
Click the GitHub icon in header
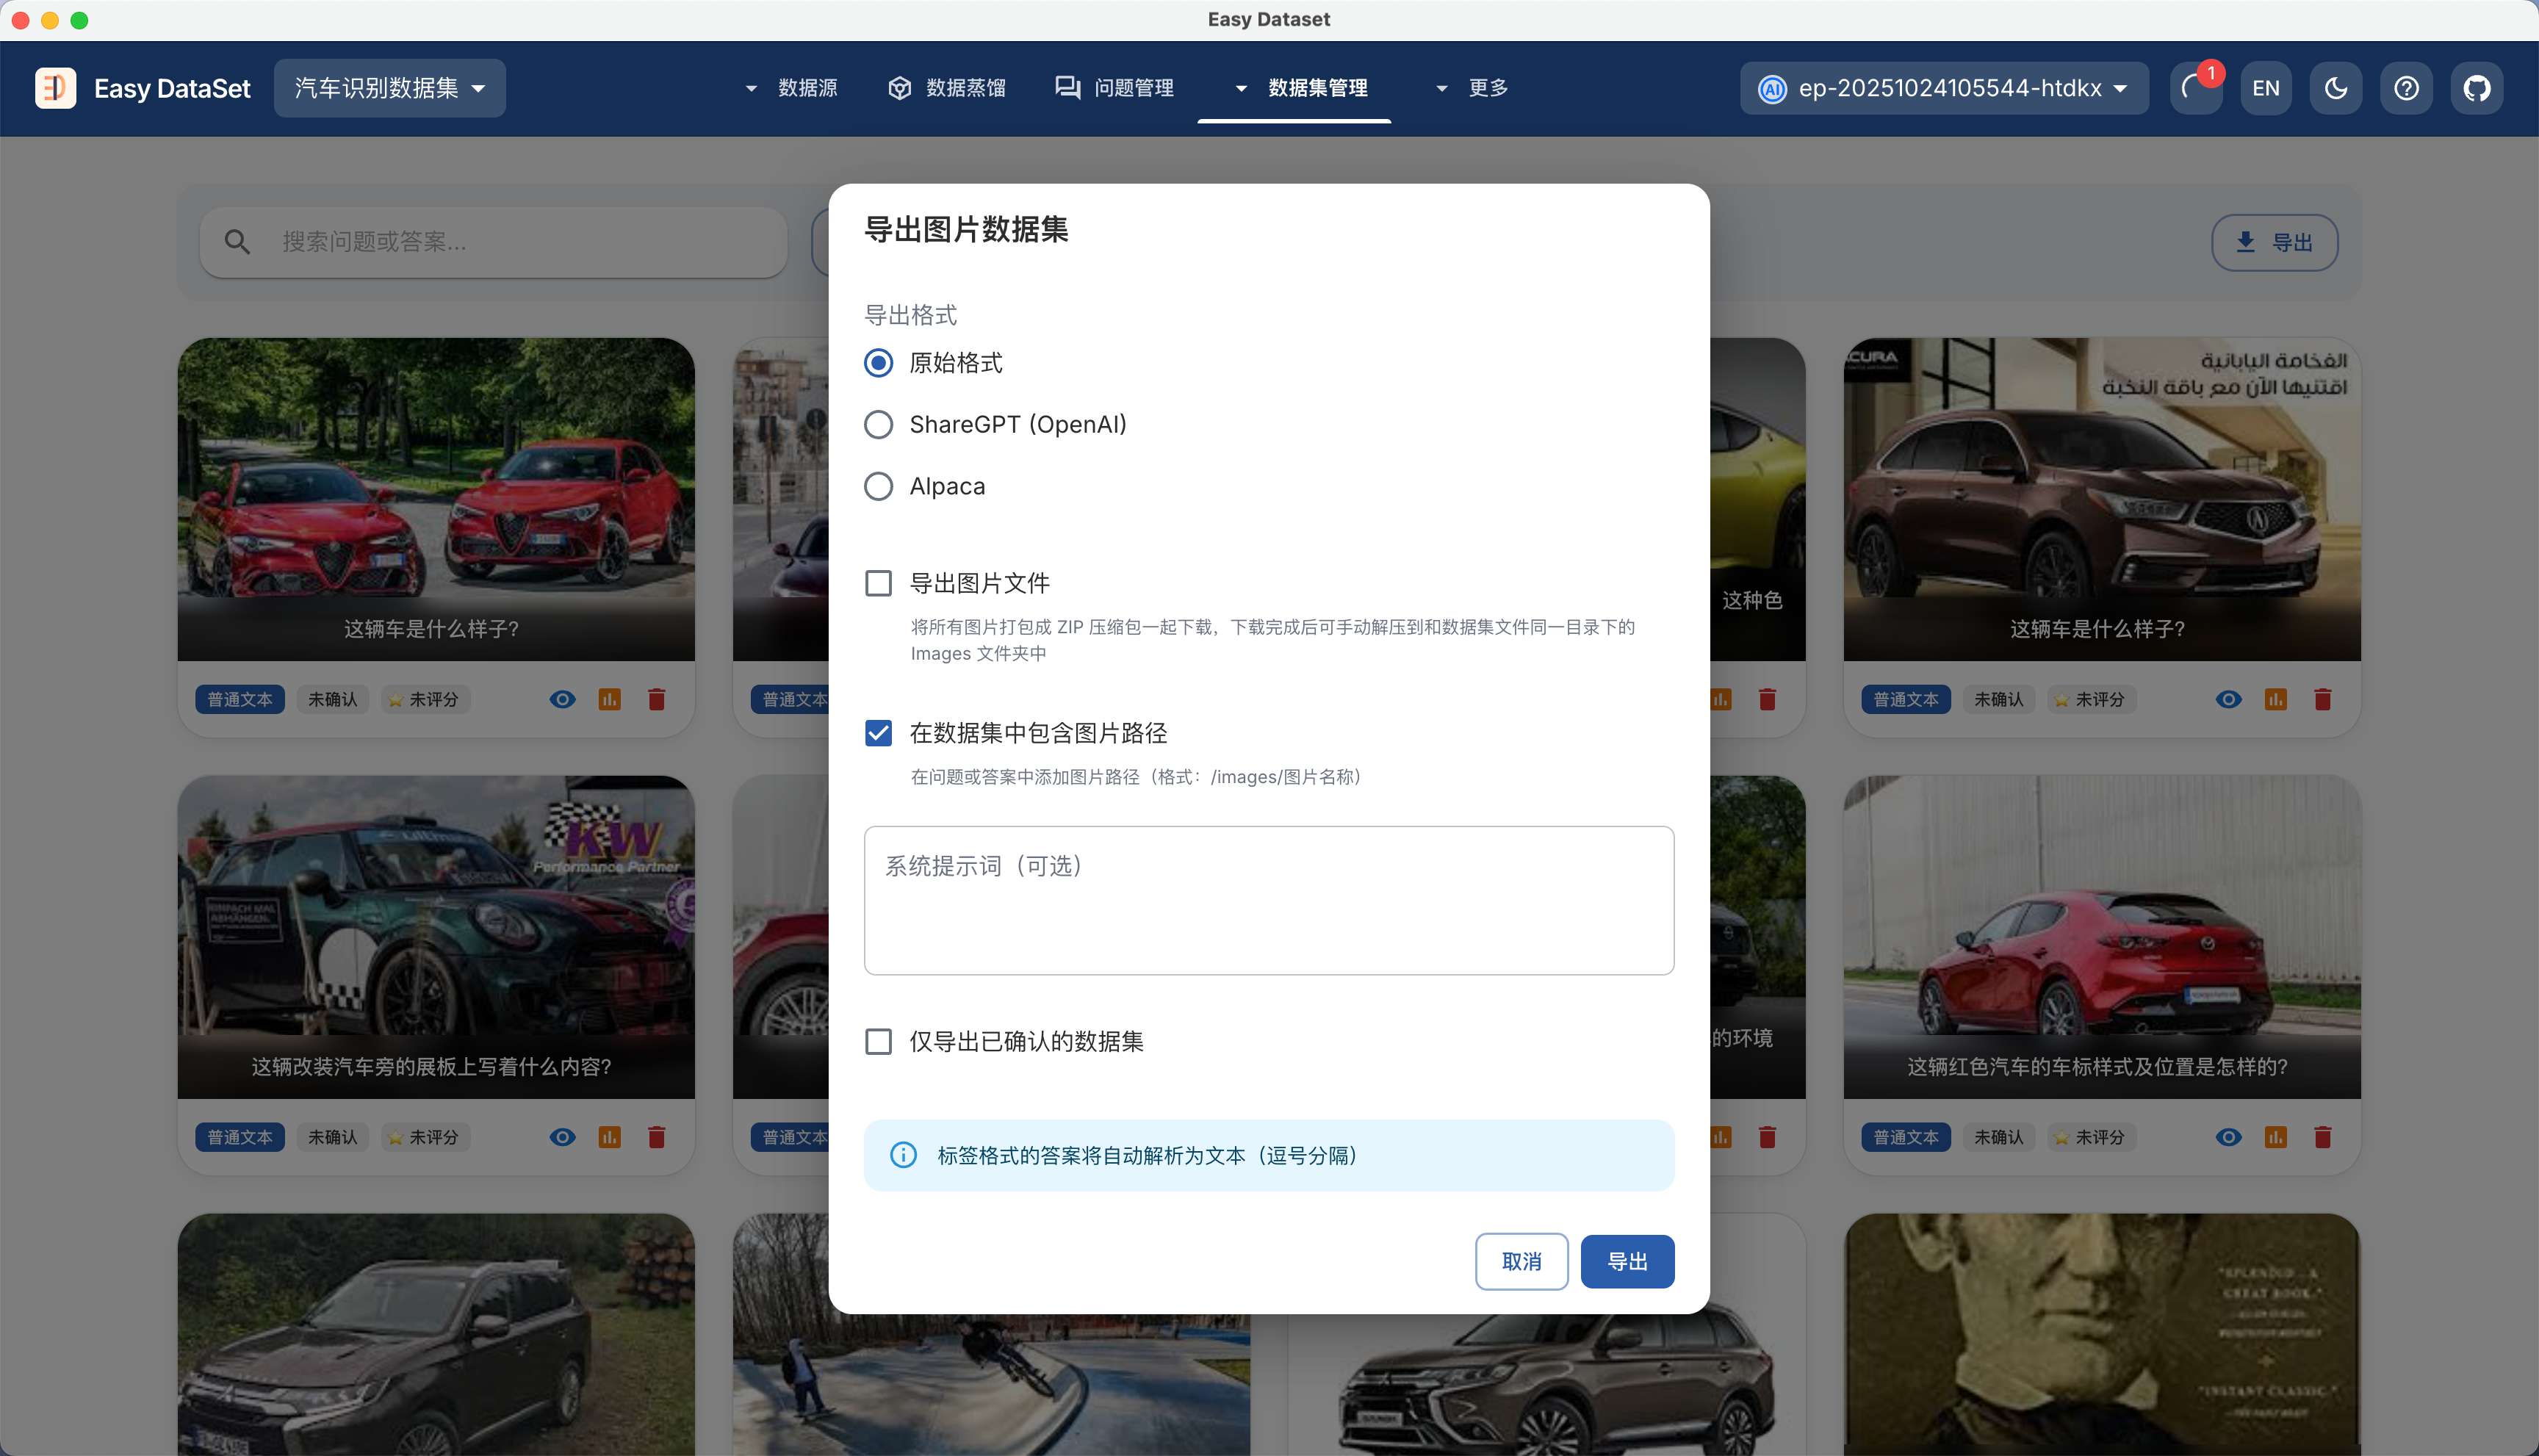tap(2476, 88)
